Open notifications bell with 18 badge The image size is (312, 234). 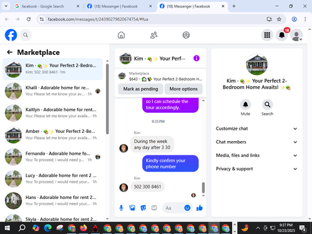282,35
